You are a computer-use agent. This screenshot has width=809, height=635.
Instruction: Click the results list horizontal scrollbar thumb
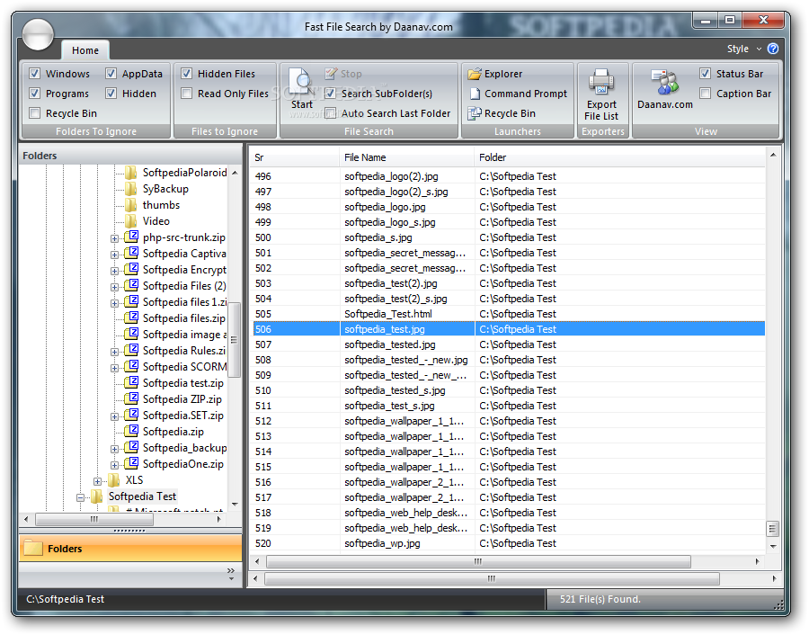(478, 561)
